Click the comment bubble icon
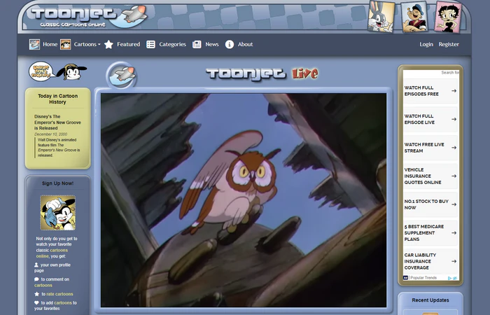This screenshot has height=315, width=490. (x=36, y=279)
